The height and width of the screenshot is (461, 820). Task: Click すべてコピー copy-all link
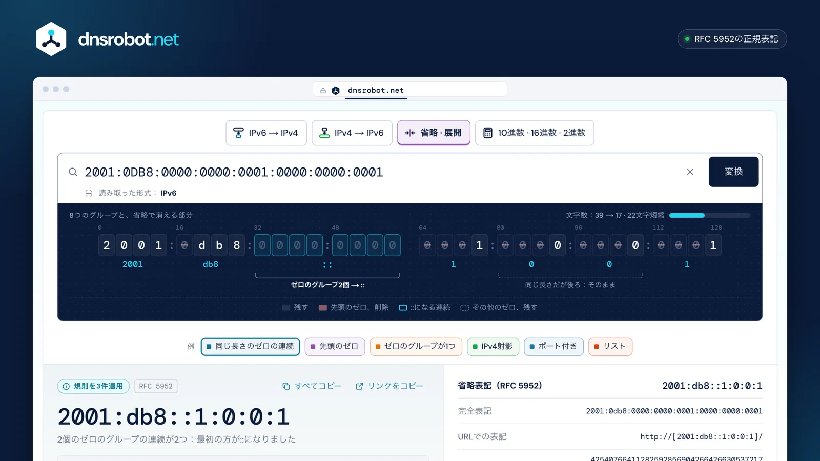(312, 386)
